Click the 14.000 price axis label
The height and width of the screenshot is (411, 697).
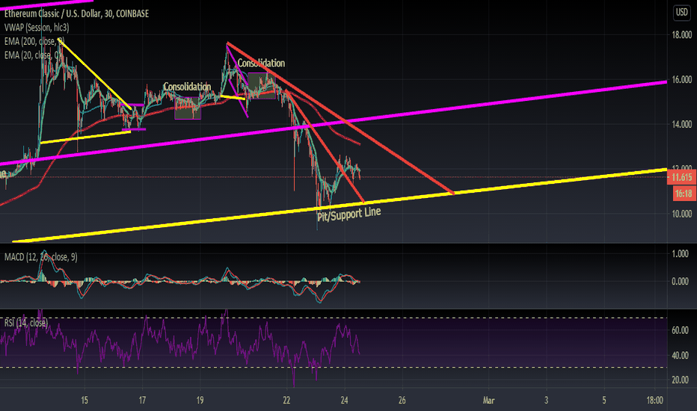[682, 125]
